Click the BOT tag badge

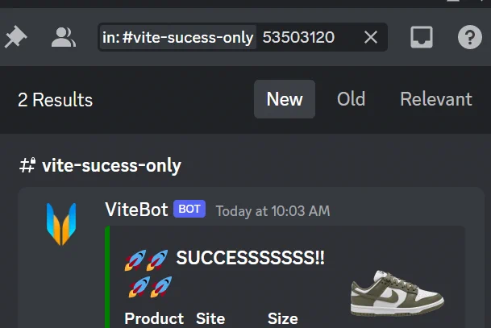189,209
